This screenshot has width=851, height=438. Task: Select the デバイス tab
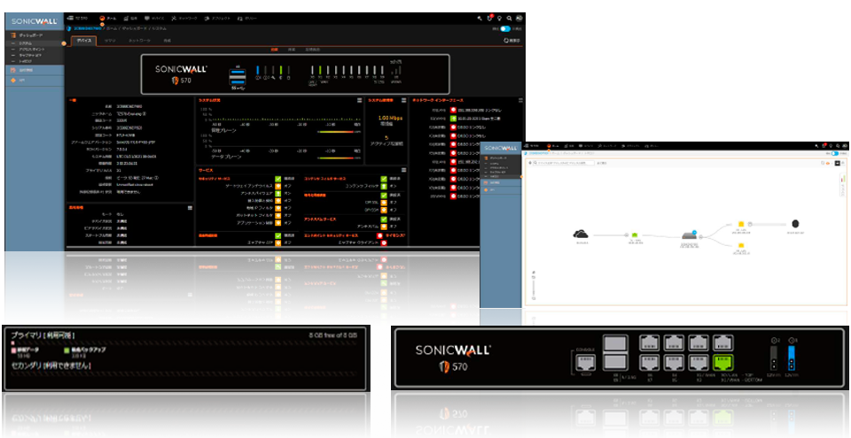coord(84,41)
